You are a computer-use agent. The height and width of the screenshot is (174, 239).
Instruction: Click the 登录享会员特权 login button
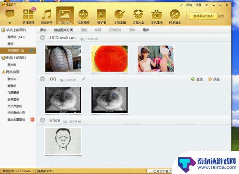pyautogui.click(x=204, y=16)
